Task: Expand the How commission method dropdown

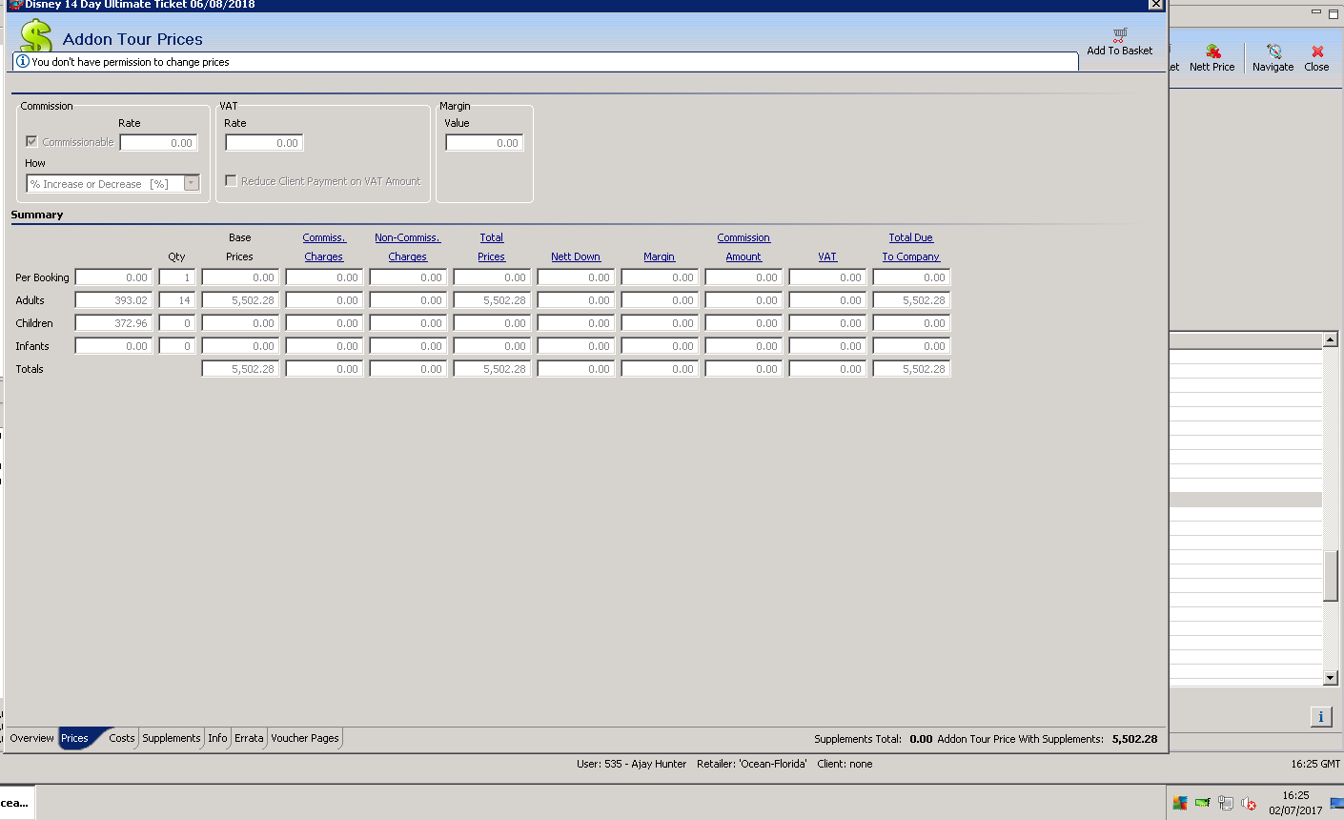Action: pos(192,183)
